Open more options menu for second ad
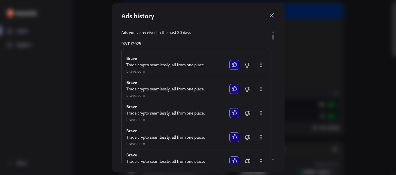Screen dimensions: 396x175 click(261, 89)
